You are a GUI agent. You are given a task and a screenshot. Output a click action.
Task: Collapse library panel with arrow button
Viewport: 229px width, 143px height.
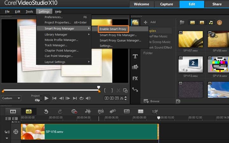click(178, 101)
